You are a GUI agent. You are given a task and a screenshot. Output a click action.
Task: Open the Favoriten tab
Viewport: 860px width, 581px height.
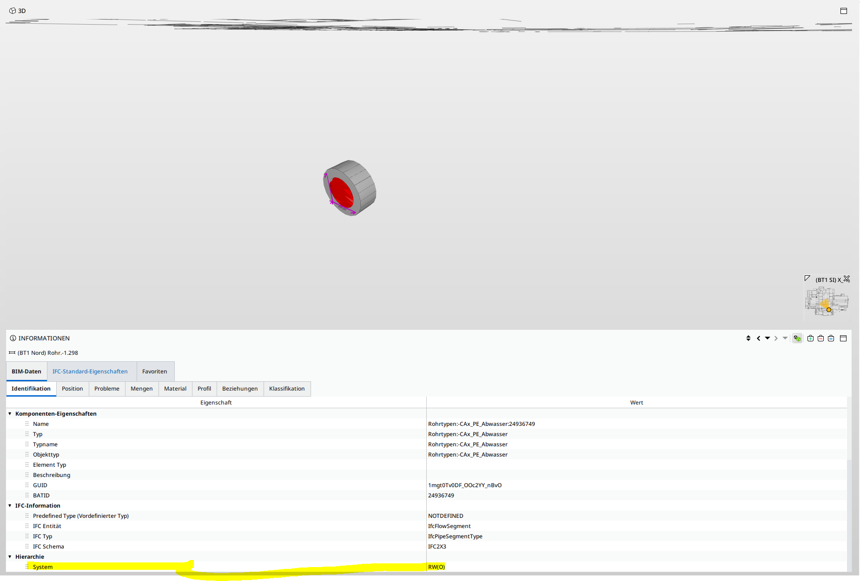(x=155, y=372)
